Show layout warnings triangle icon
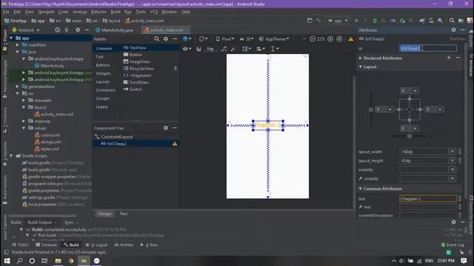 pyautogui.click(x=350, y=39)
